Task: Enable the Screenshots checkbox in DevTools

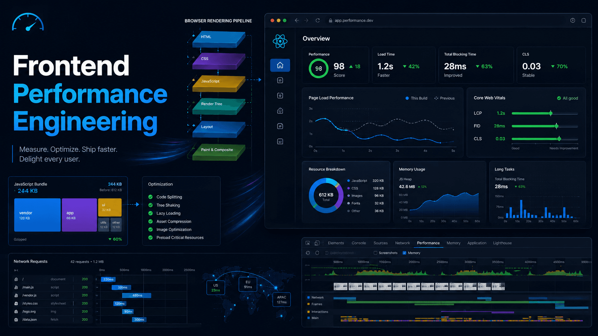Action: (x=375, y=253)
